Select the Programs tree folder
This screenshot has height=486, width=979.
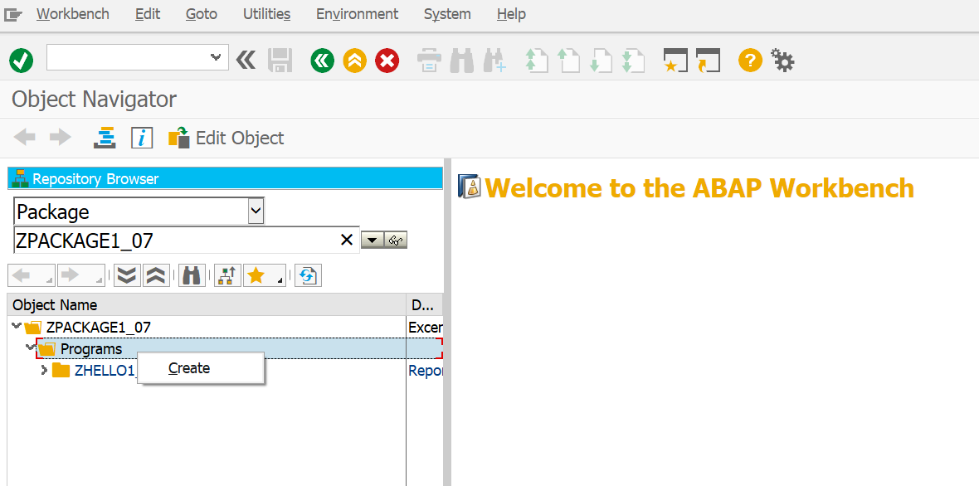[x=91, y=349]
